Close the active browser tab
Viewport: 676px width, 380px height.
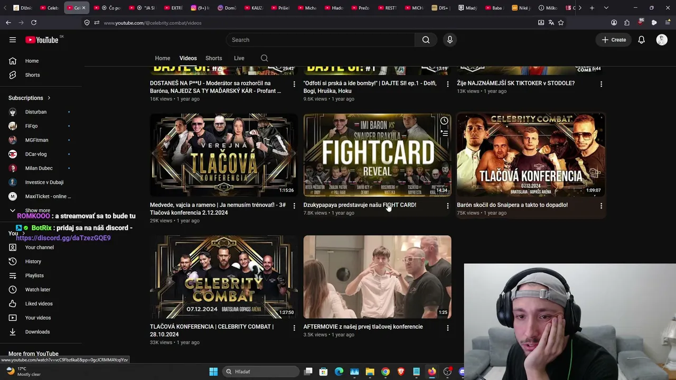(x=83, y=8)
